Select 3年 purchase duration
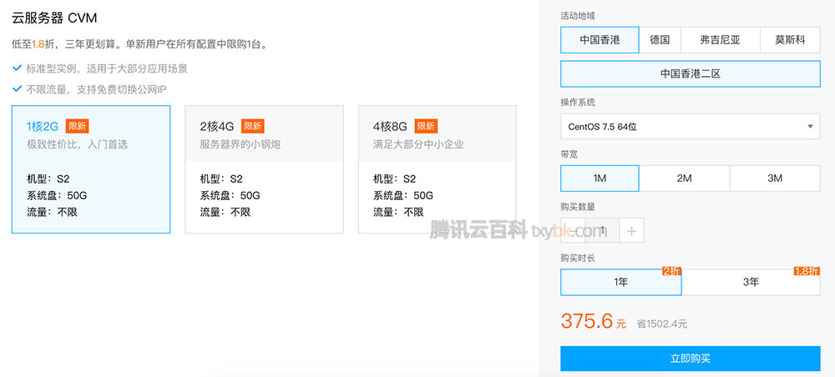Viewport: 835px width, 377px height. click(x=751, y=282)
